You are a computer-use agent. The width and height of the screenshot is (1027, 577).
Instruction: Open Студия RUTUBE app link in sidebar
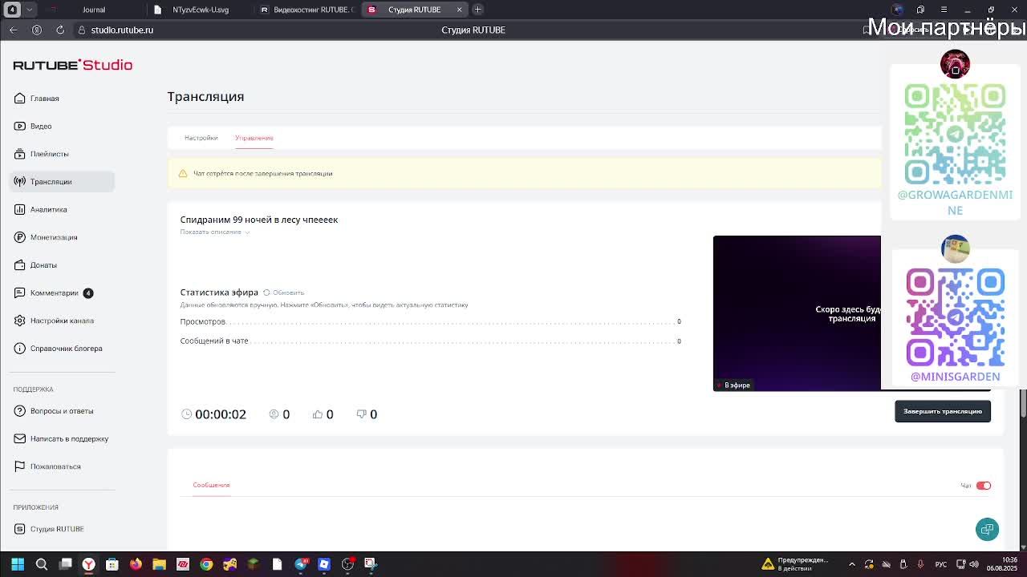click(x=62, y=529)
